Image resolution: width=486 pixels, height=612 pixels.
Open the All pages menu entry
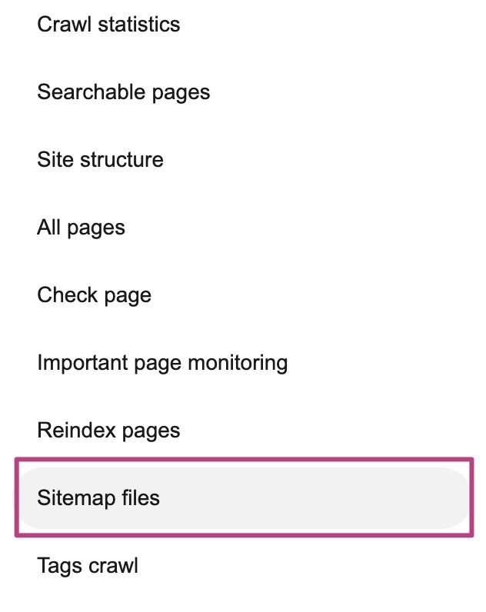[x=81, y=228]
